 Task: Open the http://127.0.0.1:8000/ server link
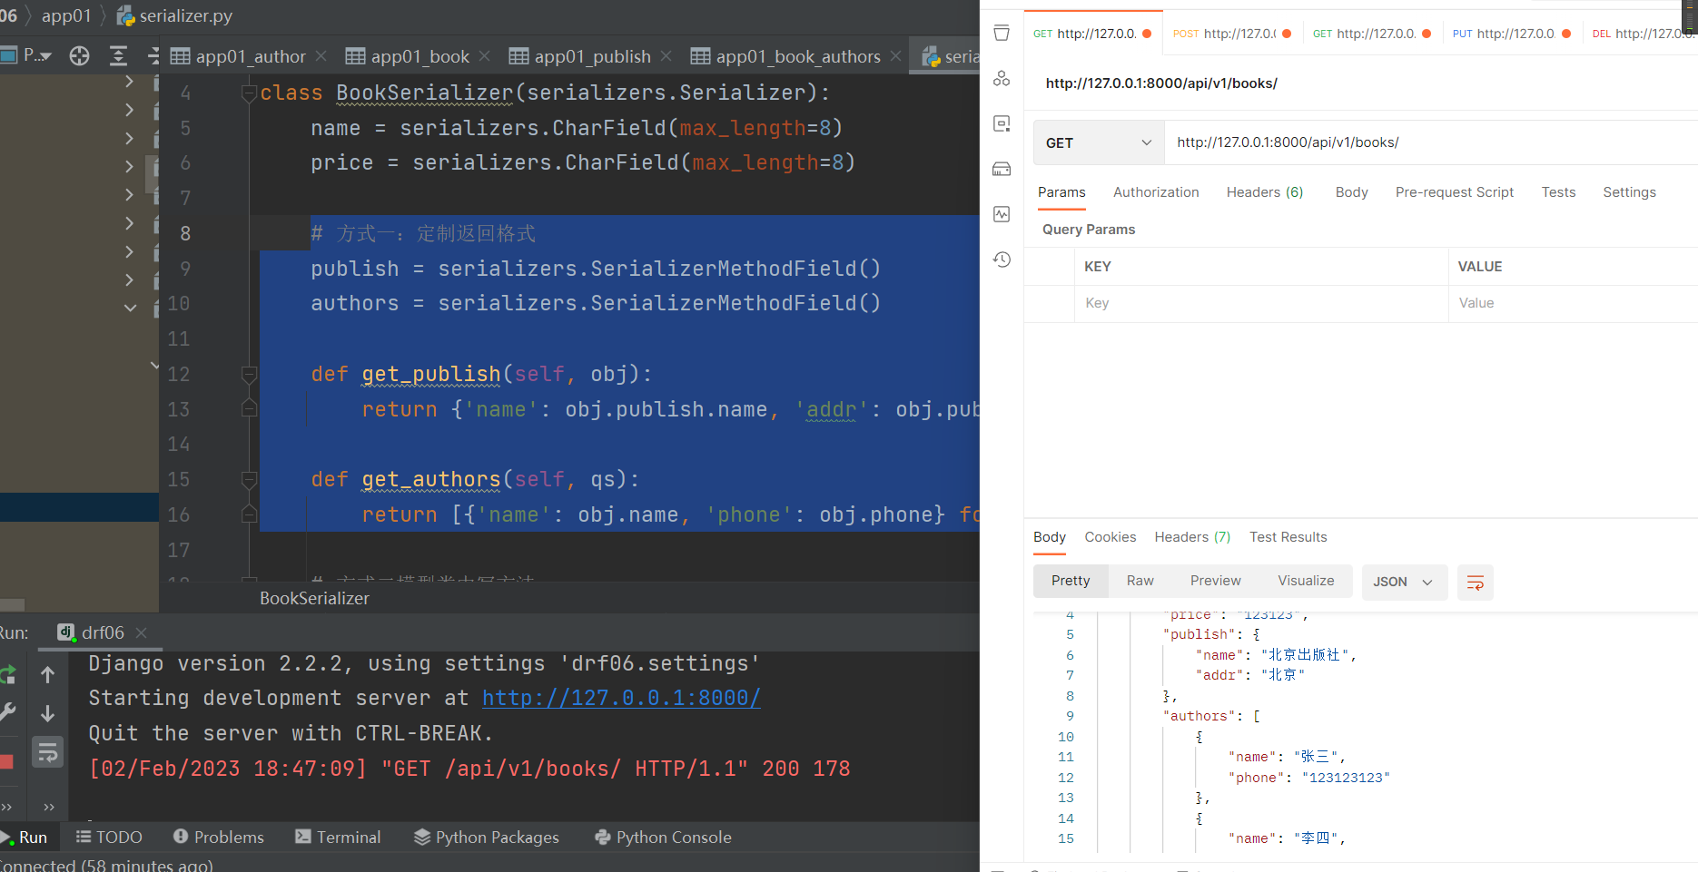pyautogui.click(x=621, y=698)
